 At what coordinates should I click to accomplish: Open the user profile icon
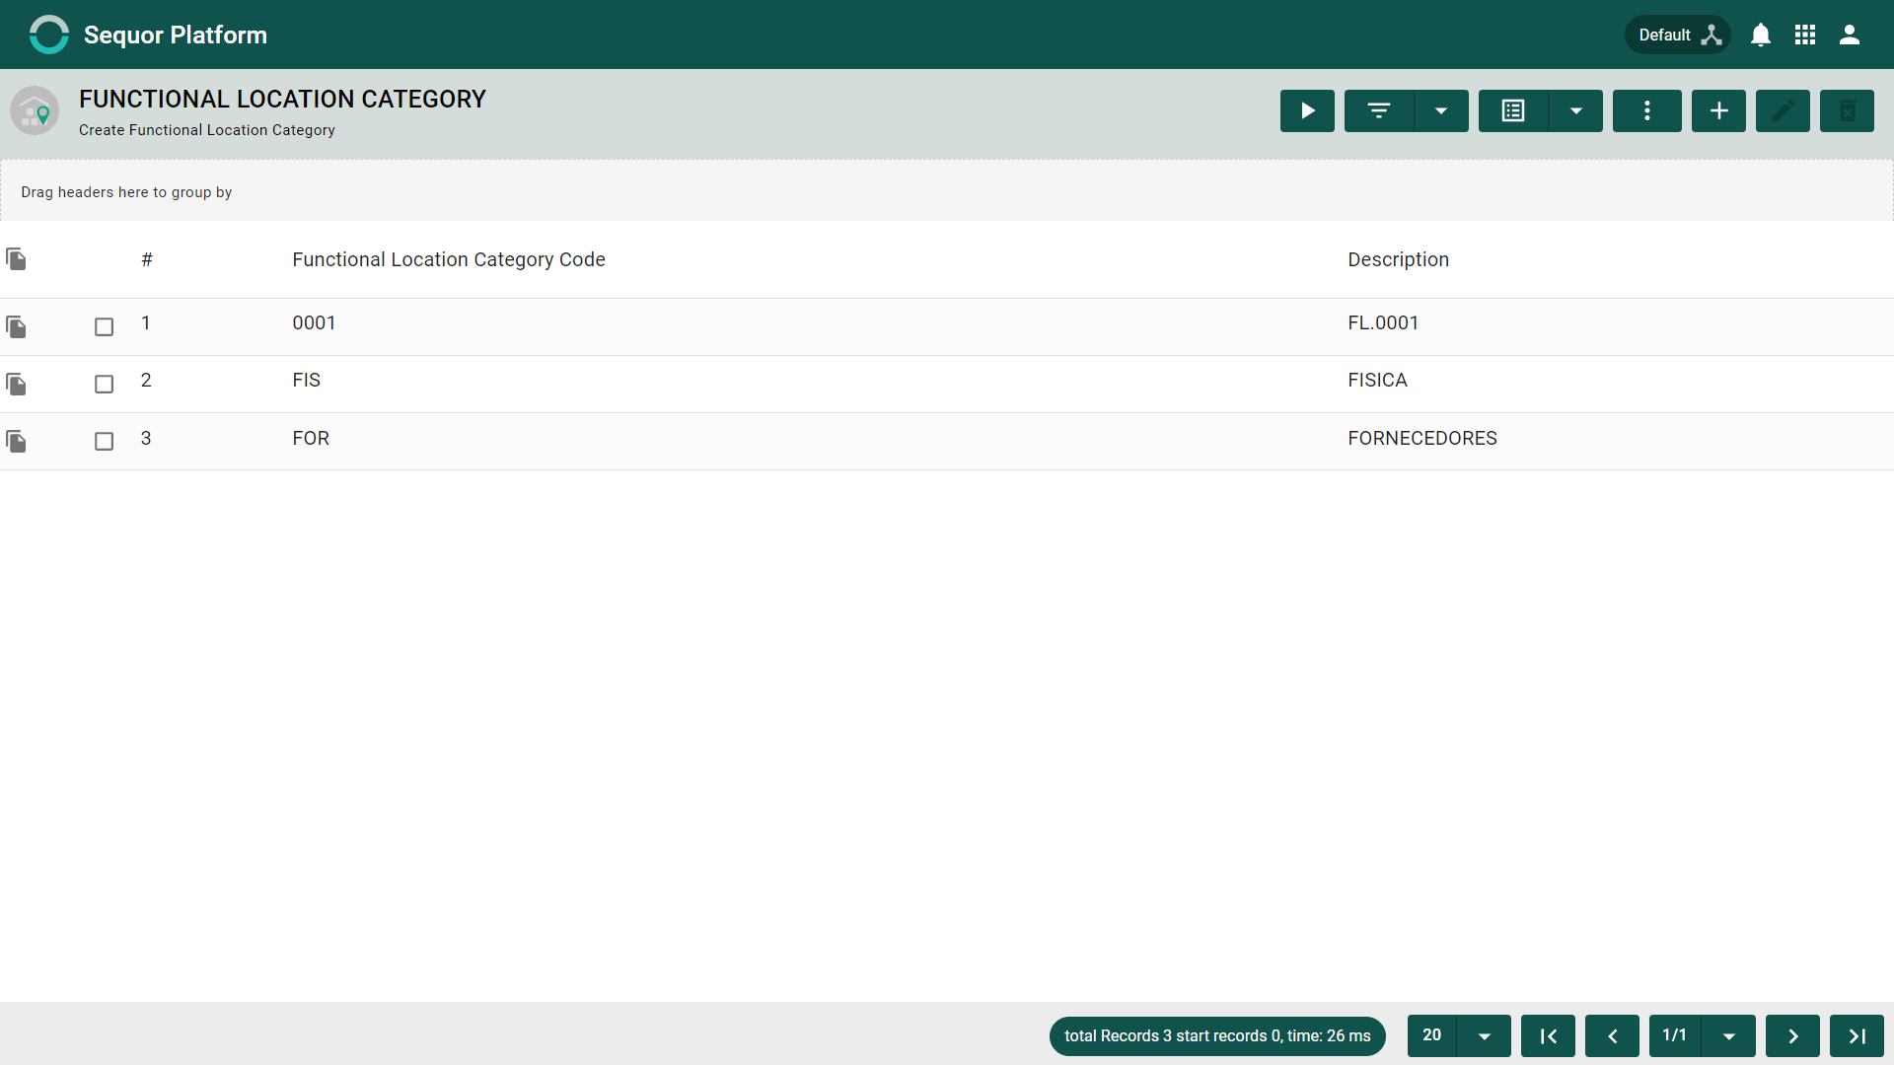pos(1850,35)
